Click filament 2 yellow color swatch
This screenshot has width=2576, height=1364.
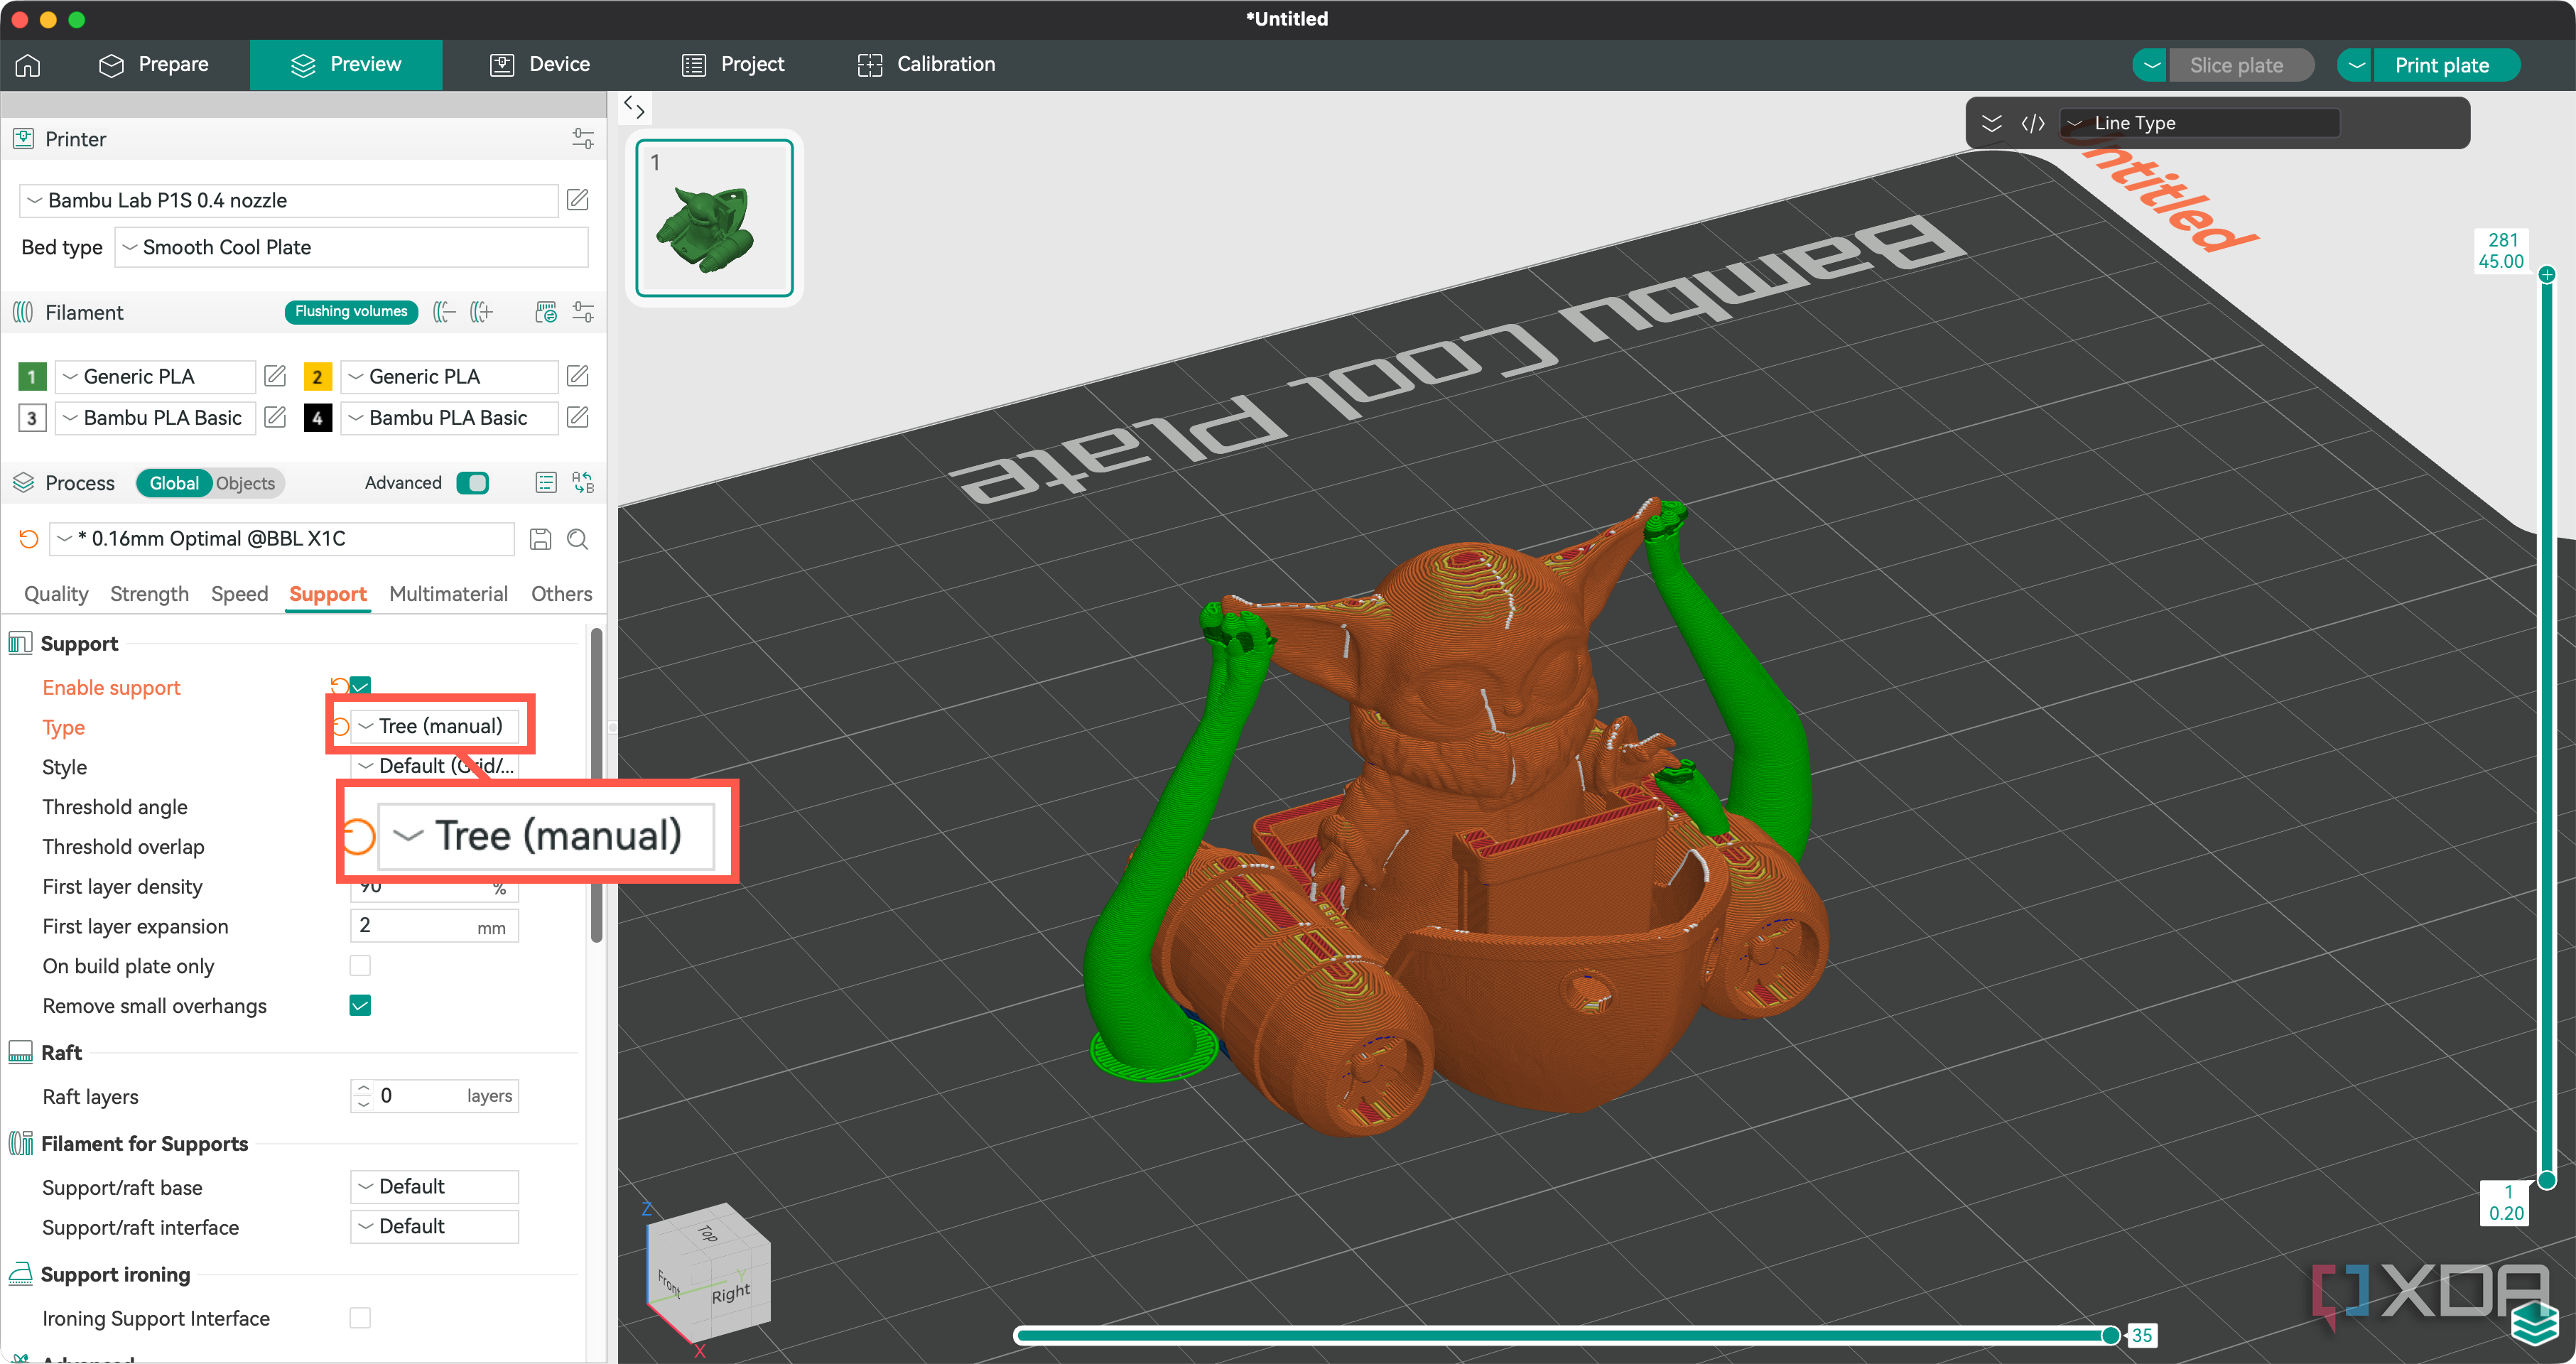[317, 377]
